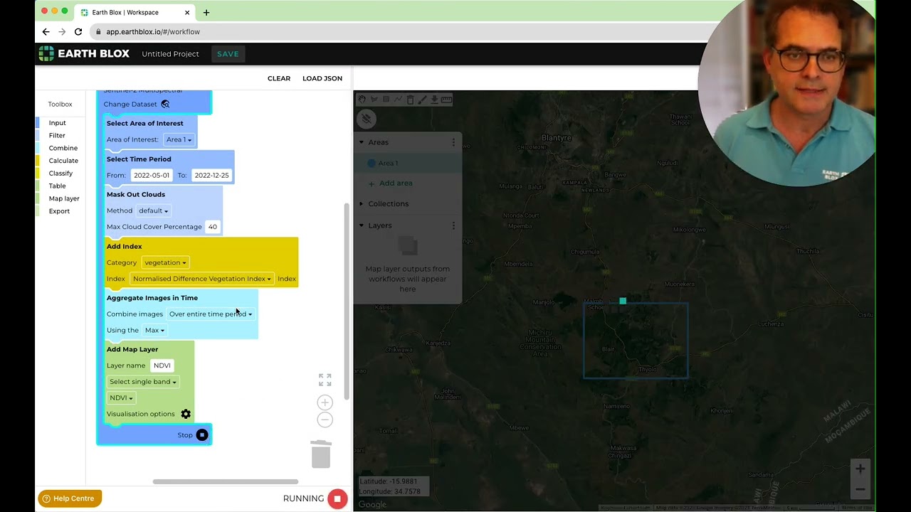Click the Area 1 blue color dot
The width and height of the screenshot is (911, 512).
click(372, 164)
